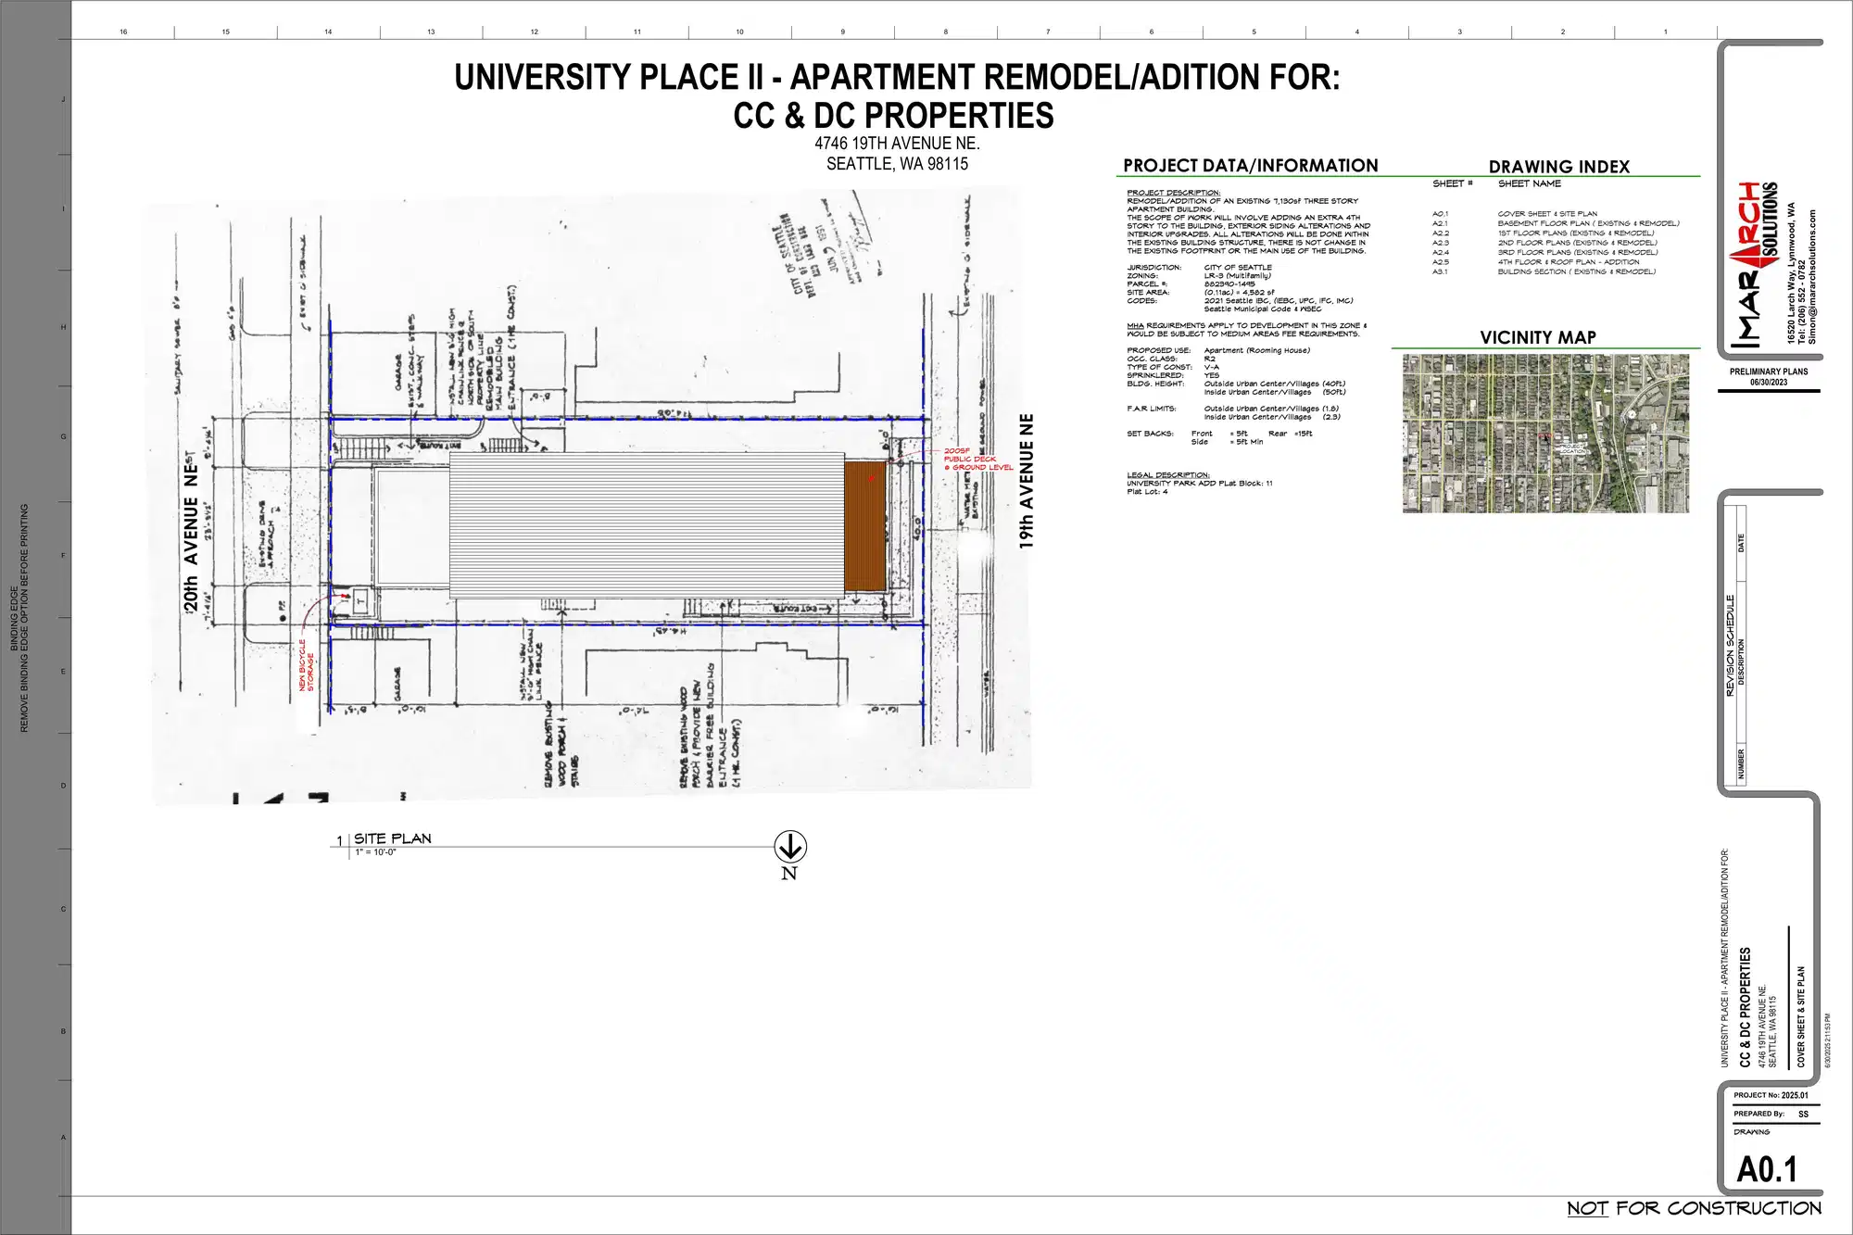
Task: Click the proposed use 'Apartment (Rooming House)'
Action: click(1257, 351)
